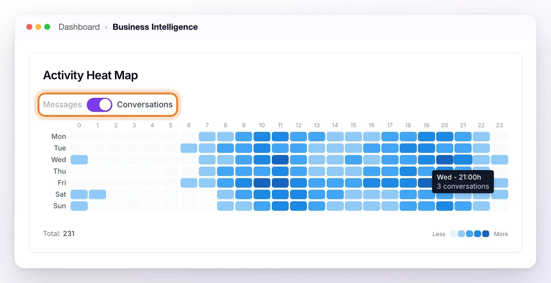551x283 pixels.
Task: Select the Sun 11:00 heat map cell
Action: tap(280, 206)
